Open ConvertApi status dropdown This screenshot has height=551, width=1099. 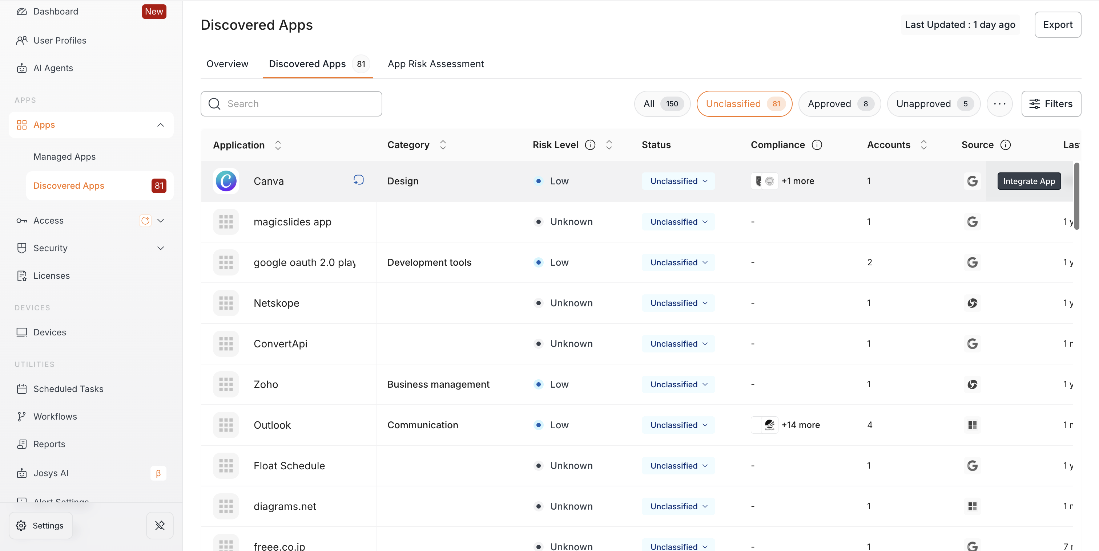point(679,343)
